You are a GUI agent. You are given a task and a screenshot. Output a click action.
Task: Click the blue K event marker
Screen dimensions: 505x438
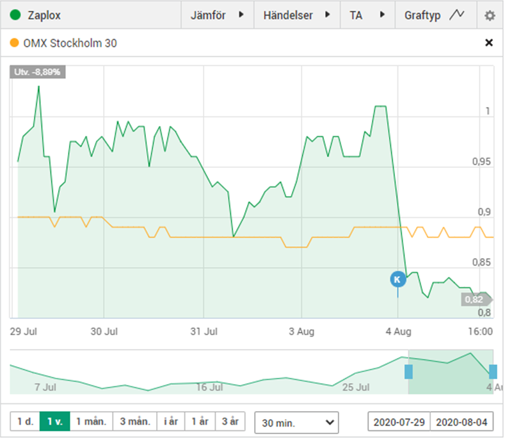[x=397, y=279]
